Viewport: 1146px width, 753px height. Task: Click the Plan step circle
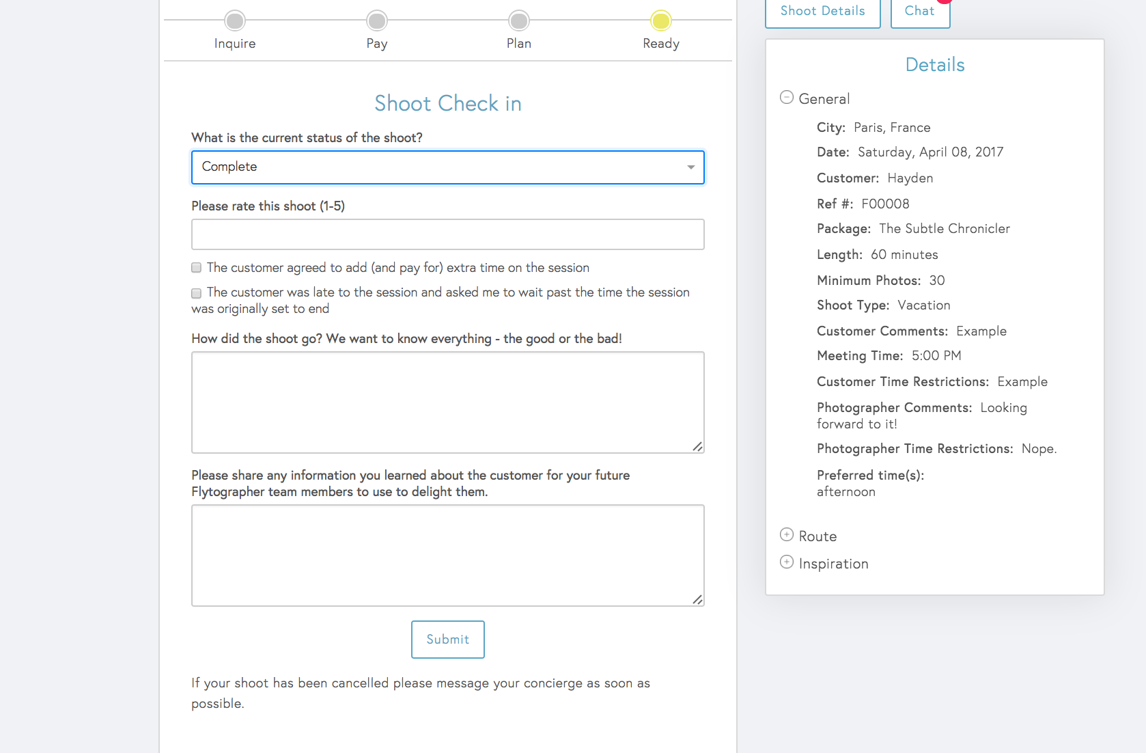coord(519,20)
